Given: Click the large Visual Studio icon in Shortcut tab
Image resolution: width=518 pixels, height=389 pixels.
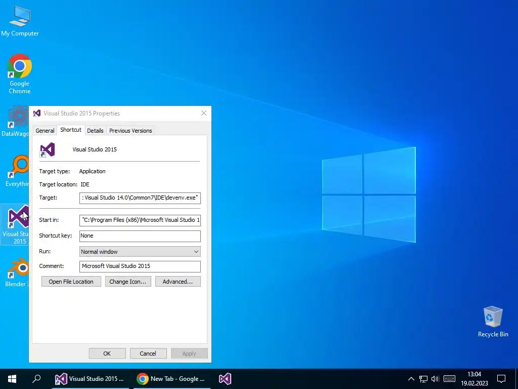Looking at the screenshot, I should point(47,150).
